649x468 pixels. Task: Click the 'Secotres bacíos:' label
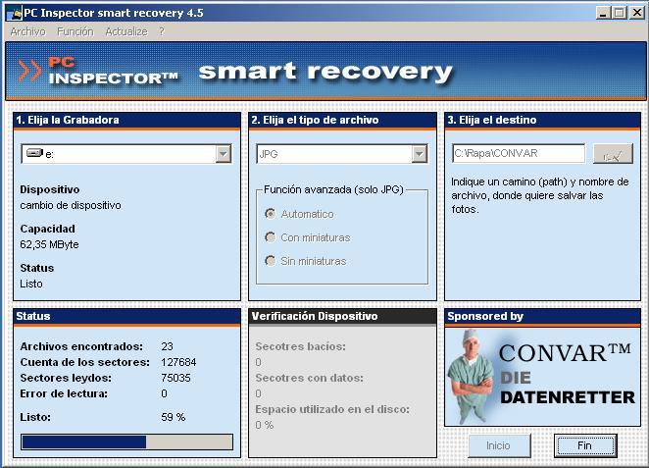coord(301,346)
